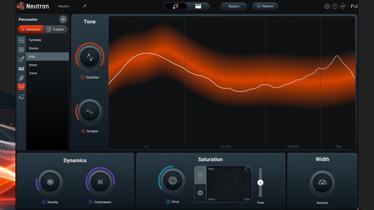Click the Relearn button

(265, 6)
